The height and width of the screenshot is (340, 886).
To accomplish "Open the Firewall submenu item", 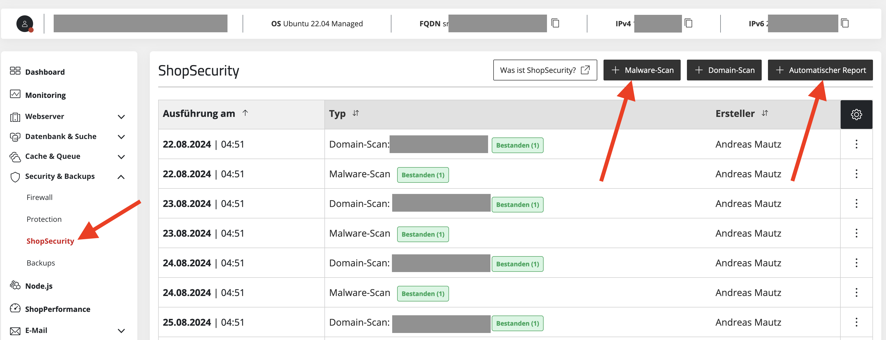I will (40, 197).
